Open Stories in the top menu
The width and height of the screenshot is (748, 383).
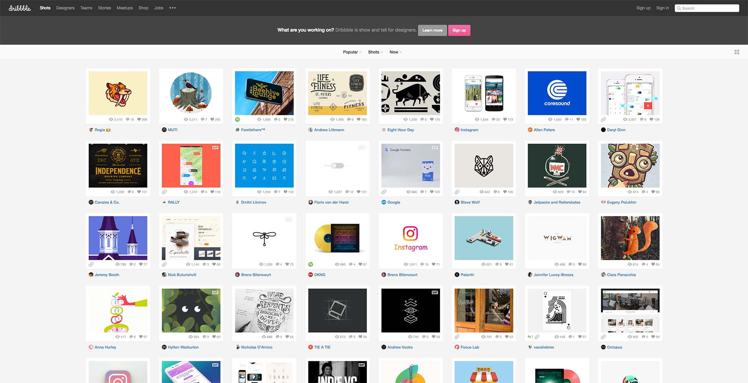pos(104,8)
